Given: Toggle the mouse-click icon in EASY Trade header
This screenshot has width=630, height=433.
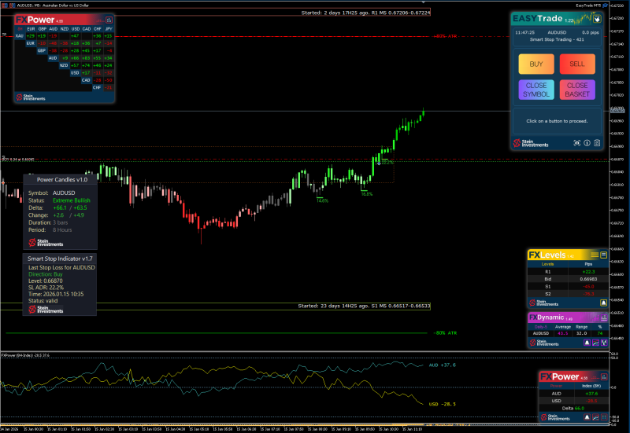Looking at the screenshot, I should (x=598, y=18).
